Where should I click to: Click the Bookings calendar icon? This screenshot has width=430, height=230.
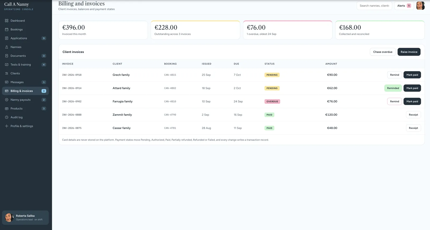(x=7, y=30)
